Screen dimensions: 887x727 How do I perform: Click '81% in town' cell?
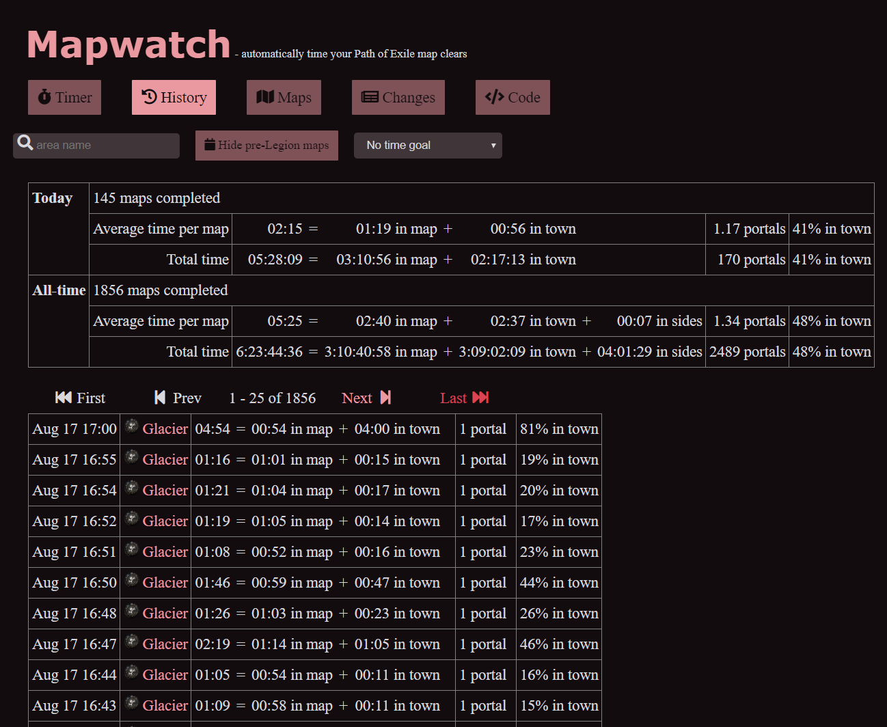click(559, 429)
